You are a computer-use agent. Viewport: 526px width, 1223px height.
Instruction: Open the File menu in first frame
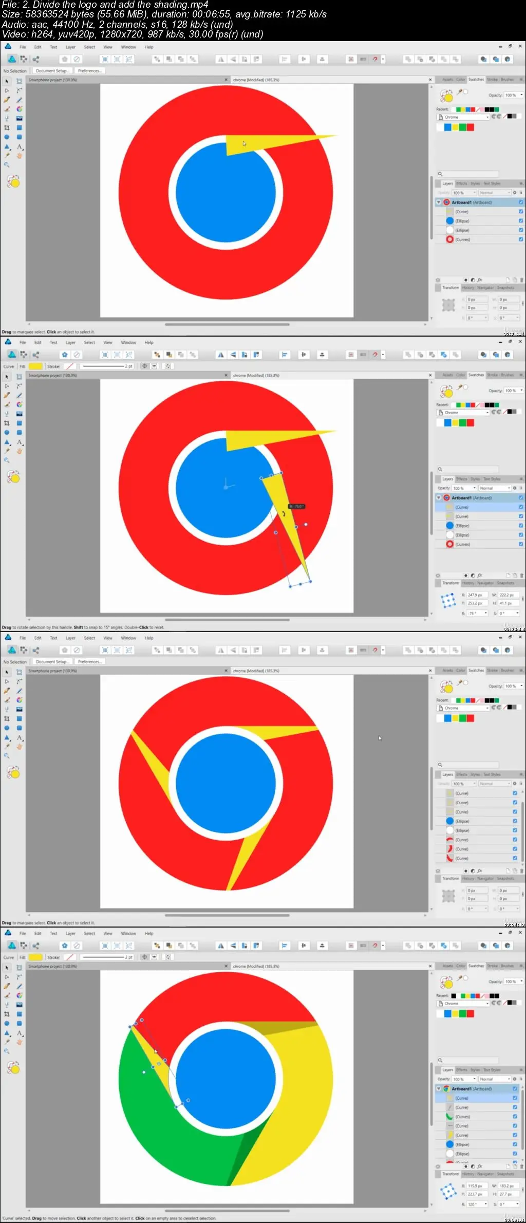(x=23, y=47)
